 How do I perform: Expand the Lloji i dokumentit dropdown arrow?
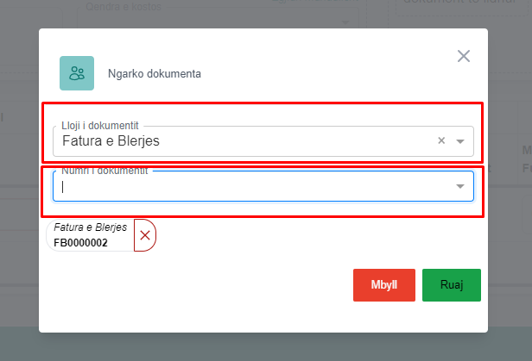click(x=460, y=141)
